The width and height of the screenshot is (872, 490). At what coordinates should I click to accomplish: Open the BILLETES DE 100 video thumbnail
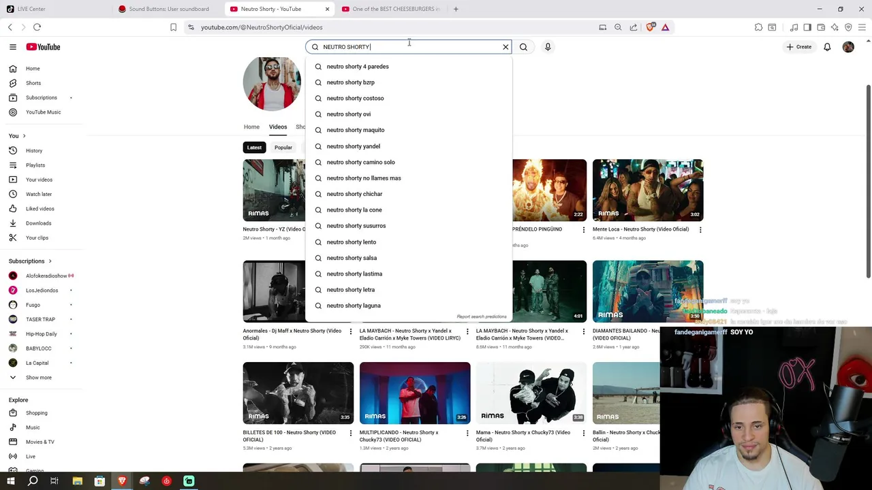298,393
